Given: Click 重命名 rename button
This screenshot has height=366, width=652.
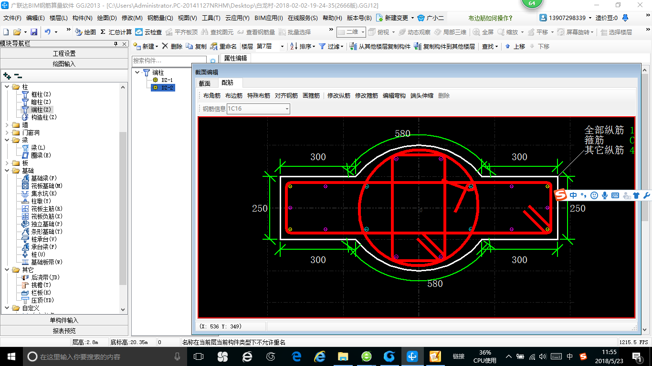Looking at the screenshot, I should (x=223, y=46).
